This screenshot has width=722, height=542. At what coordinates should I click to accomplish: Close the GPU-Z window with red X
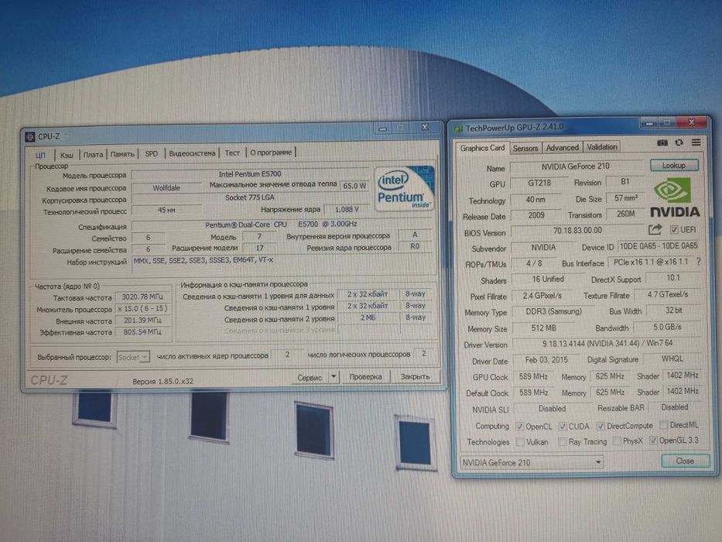point(691,122)
